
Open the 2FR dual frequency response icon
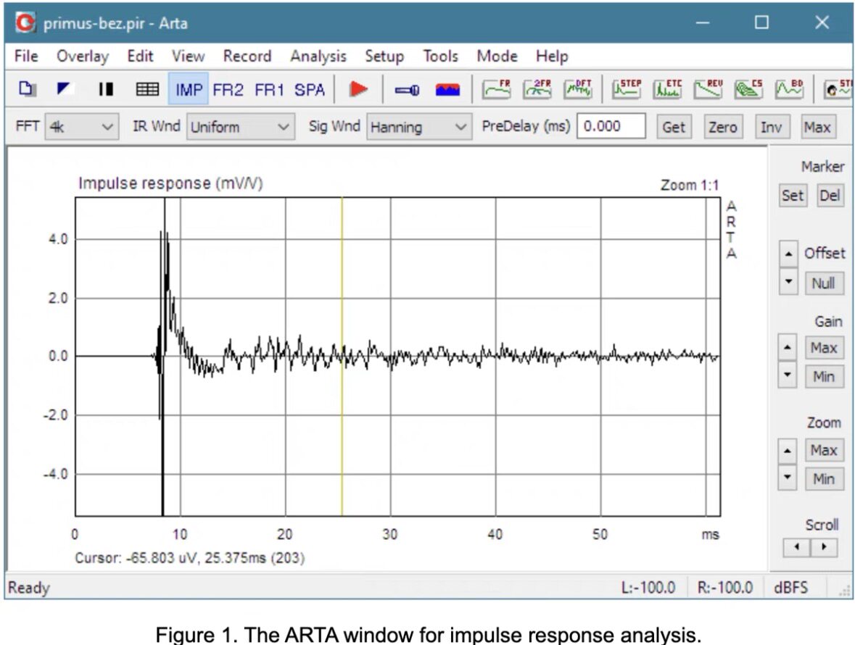537,89
